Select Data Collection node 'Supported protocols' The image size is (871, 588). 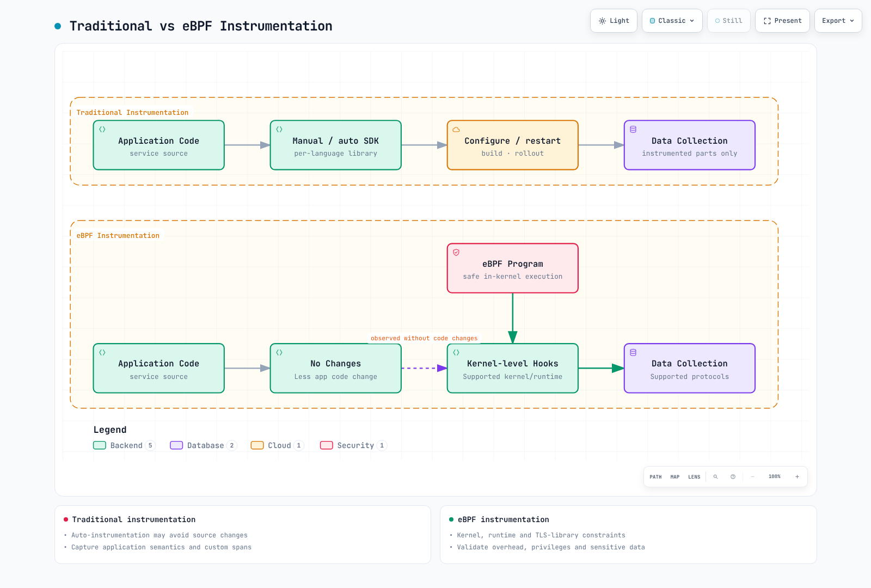point(690,369)
